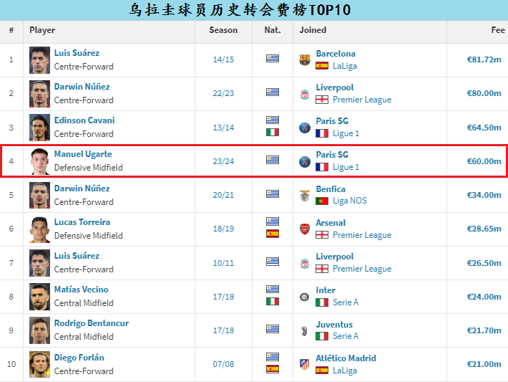Click the Barcelona club crest icon
Image resolution: width=508 pixels, height=382 pixels.
(305, 60)
